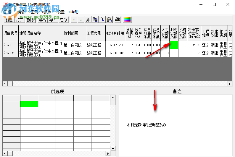
Task: Click the 新建 new project button
Action: (9, 20)
